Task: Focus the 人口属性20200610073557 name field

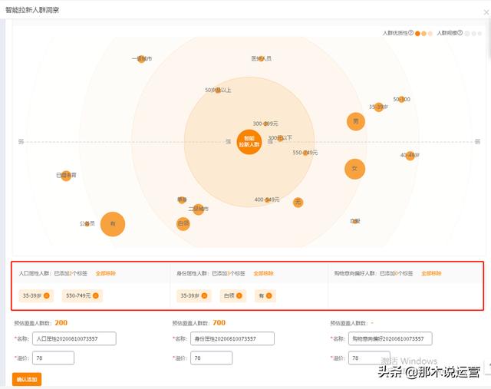Action: (74, 338)
